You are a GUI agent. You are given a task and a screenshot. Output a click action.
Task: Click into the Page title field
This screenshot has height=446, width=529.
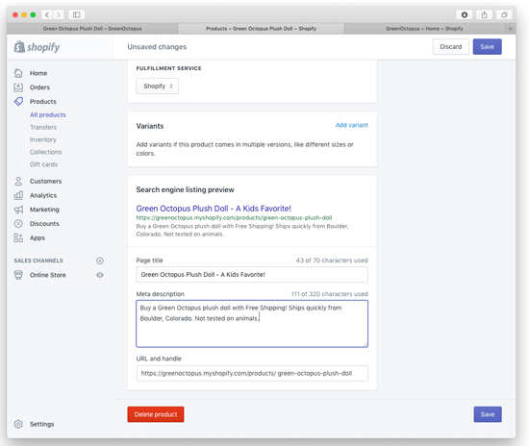pyautogui.click(x=252, y=274)
